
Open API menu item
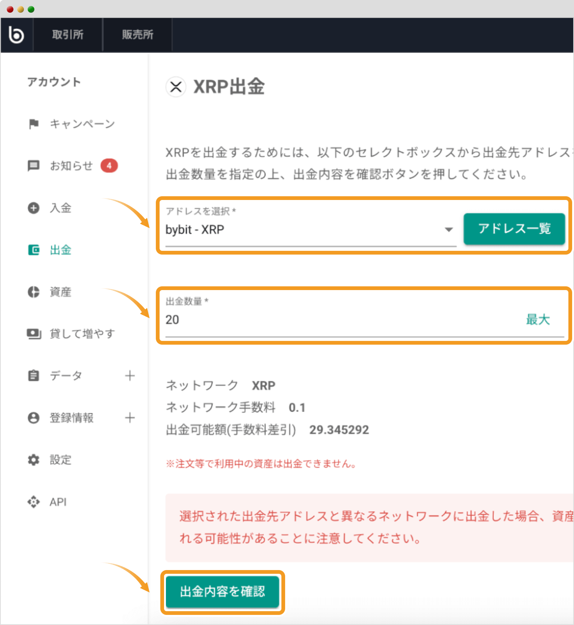click(x=58, y=502)
